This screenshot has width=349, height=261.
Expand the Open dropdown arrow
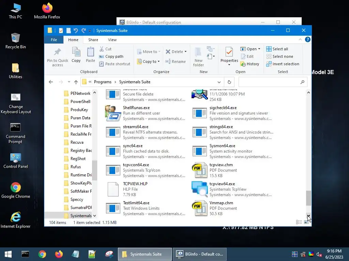[x=259, y=49]
